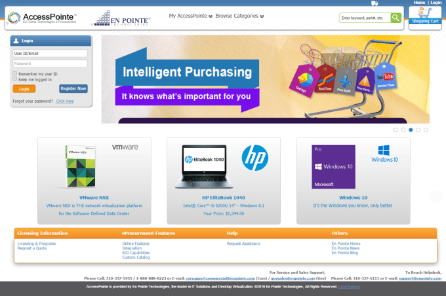Open Request a Quote link

(32, 248)
